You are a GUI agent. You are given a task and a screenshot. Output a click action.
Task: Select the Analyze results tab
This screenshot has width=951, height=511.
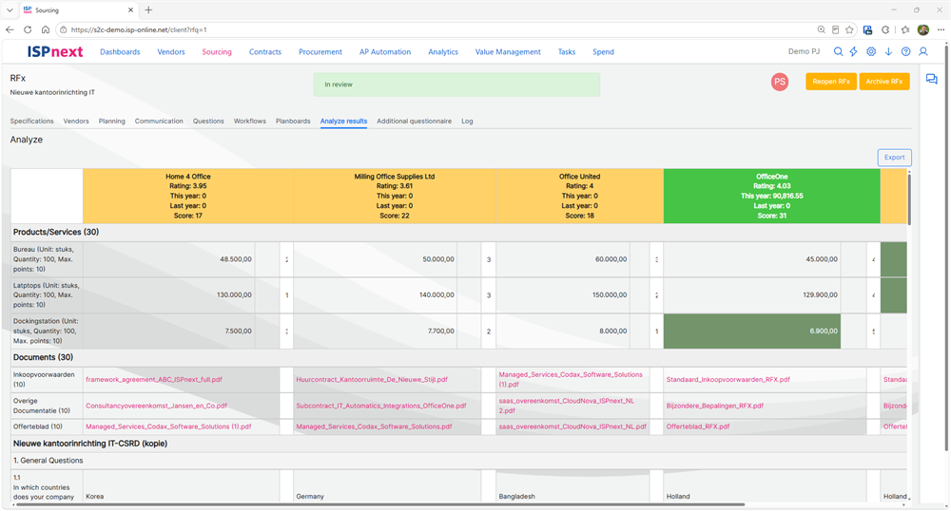[x=344, y=121]
